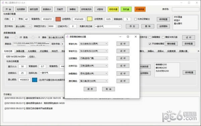Click 保存配置 in gift display section
Viewport: 201px width, 126px height.
(x=163, y=19)
